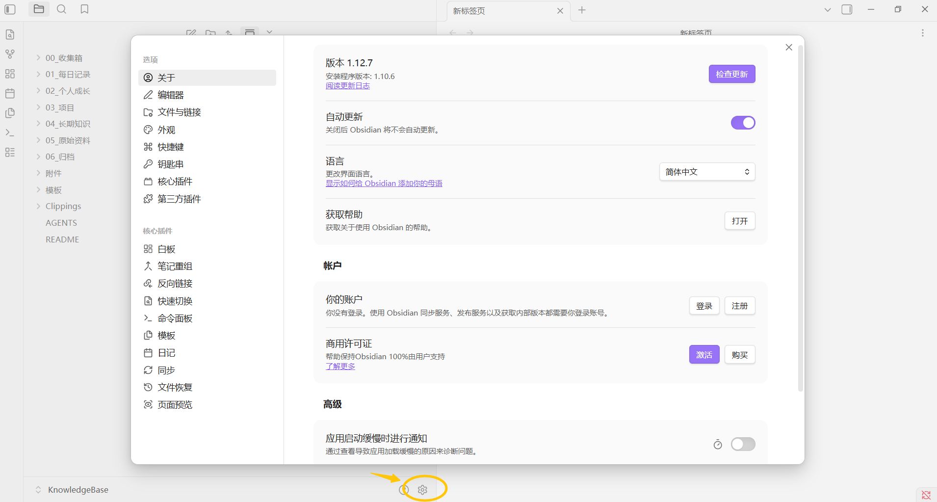The height and width of the screenshot is (502, 937).
Task: Open the three-dot more options menu
Action: pyautogui.click(x=923, y=33)
